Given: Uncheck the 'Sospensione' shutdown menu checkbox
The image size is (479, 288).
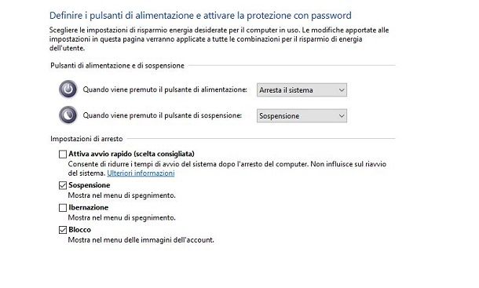Looking at the screenshot, I should click(63, 185).
